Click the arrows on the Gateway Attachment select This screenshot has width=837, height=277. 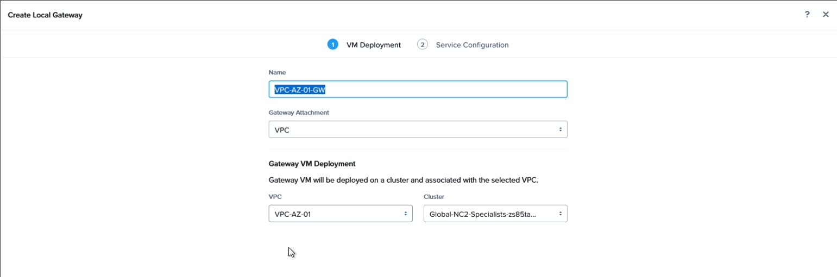tap(560, 130)
